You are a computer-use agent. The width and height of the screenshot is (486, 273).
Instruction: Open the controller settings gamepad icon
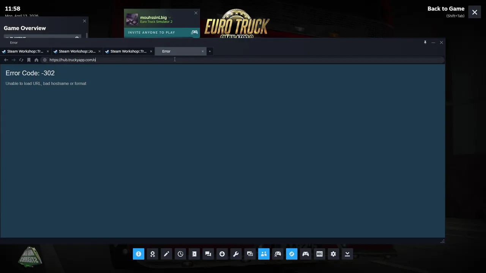pyautogui.click(x=306, y=254)
